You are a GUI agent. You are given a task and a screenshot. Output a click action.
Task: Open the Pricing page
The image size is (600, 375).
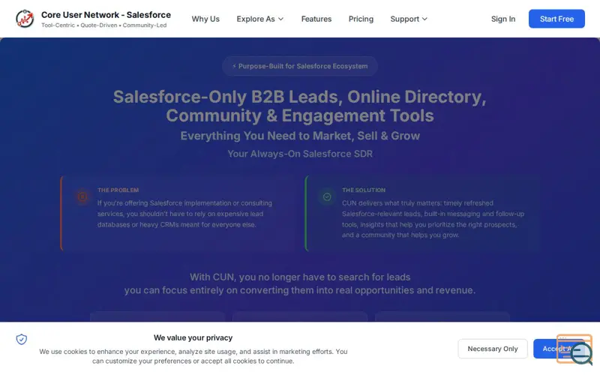361,19
